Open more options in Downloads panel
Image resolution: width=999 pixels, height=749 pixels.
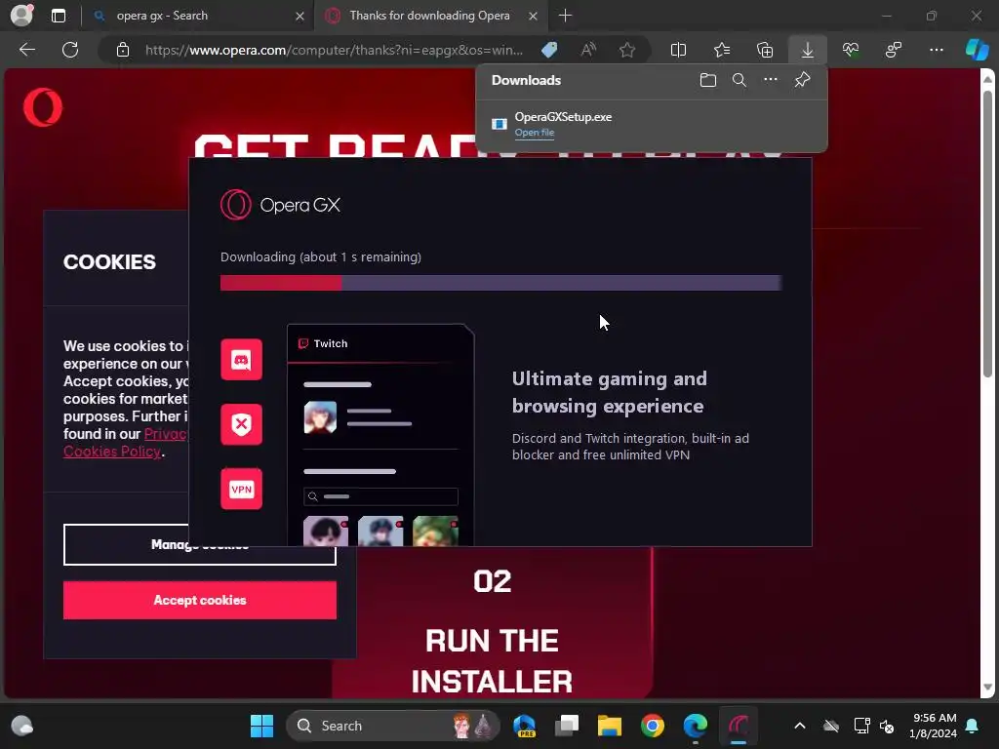pyautogui.click(x=771, y=80)
